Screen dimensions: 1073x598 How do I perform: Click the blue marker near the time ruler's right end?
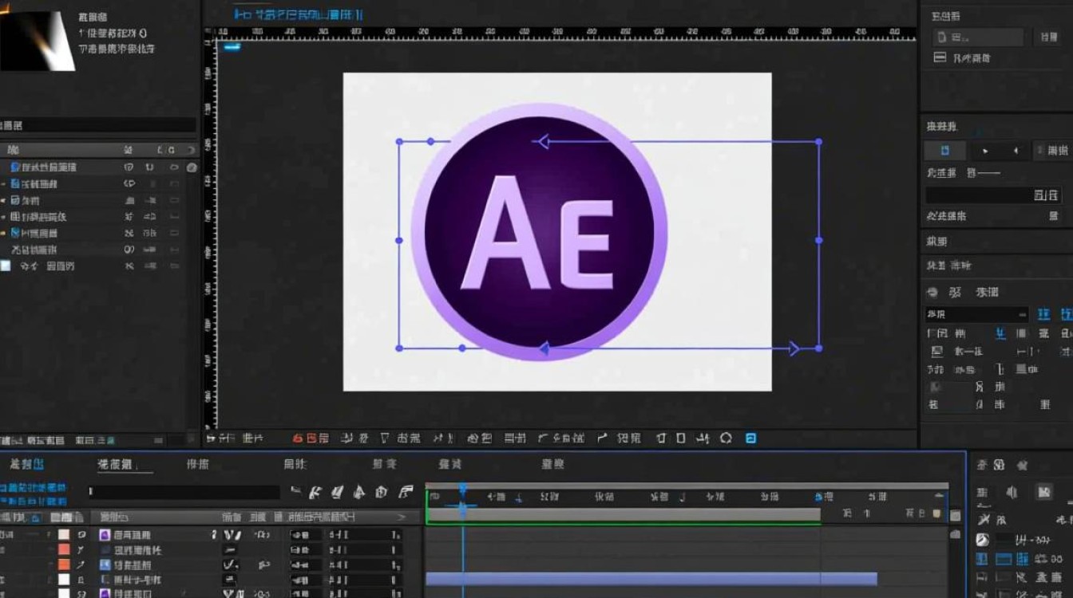818,497
